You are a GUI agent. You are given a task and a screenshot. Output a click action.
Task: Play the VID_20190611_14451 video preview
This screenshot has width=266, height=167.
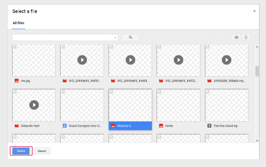tap(130, 60)
